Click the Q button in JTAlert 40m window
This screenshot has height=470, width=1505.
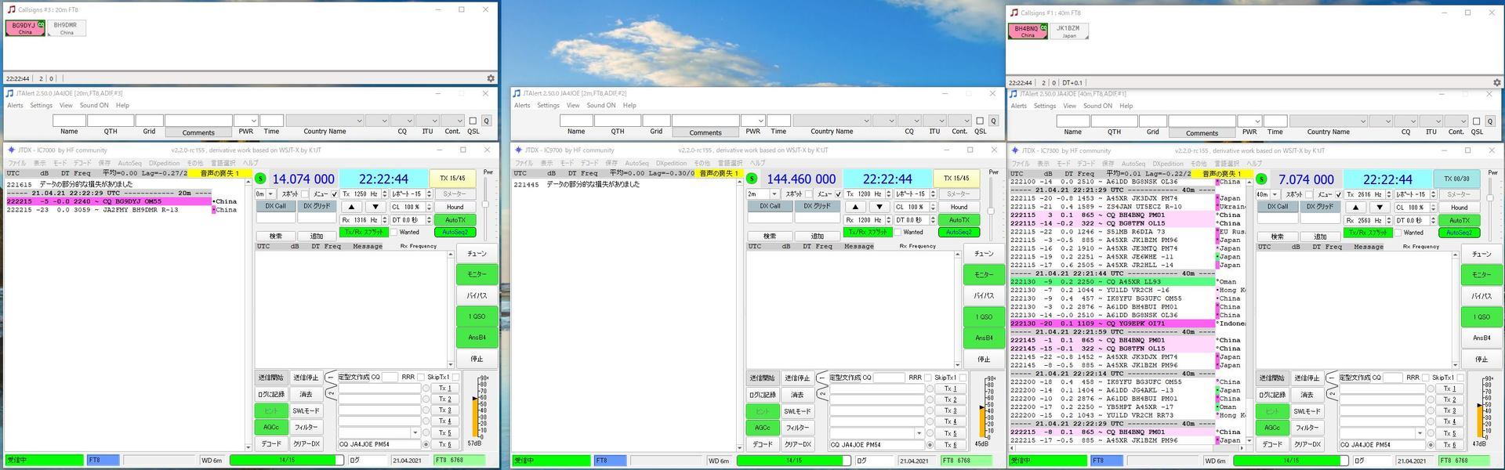pyautogui.click(x=1490, y=121)
